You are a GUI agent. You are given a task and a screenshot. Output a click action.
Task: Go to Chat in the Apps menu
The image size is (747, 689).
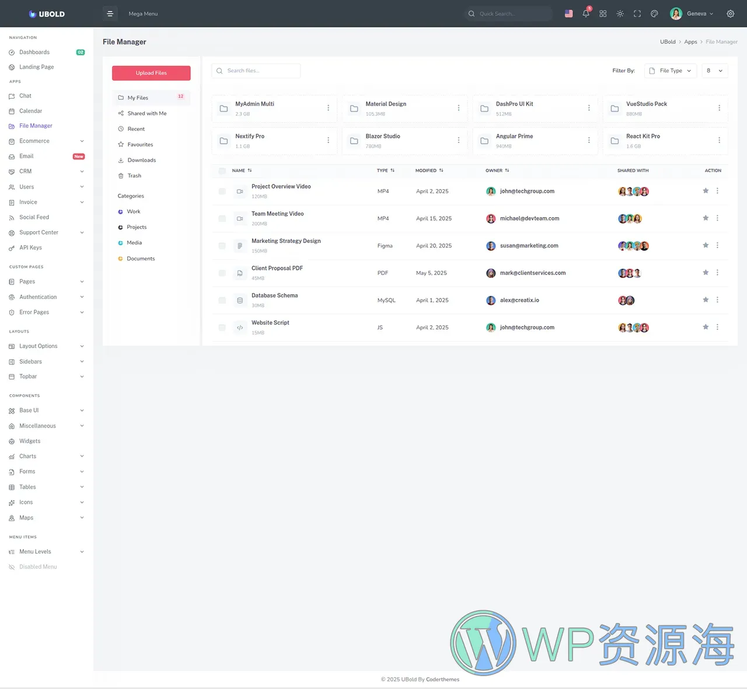click(x=25, y=96)
